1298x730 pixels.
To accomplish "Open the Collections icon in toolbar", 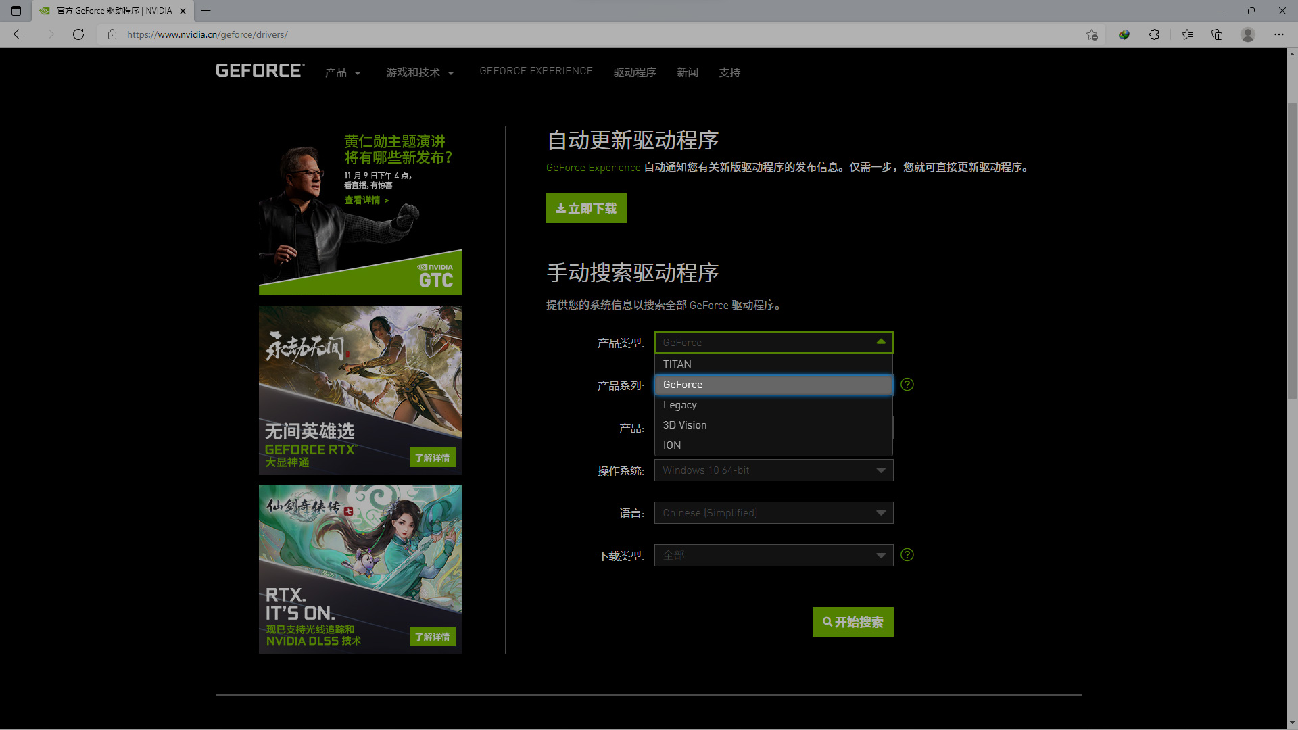I will (1217, 34).
